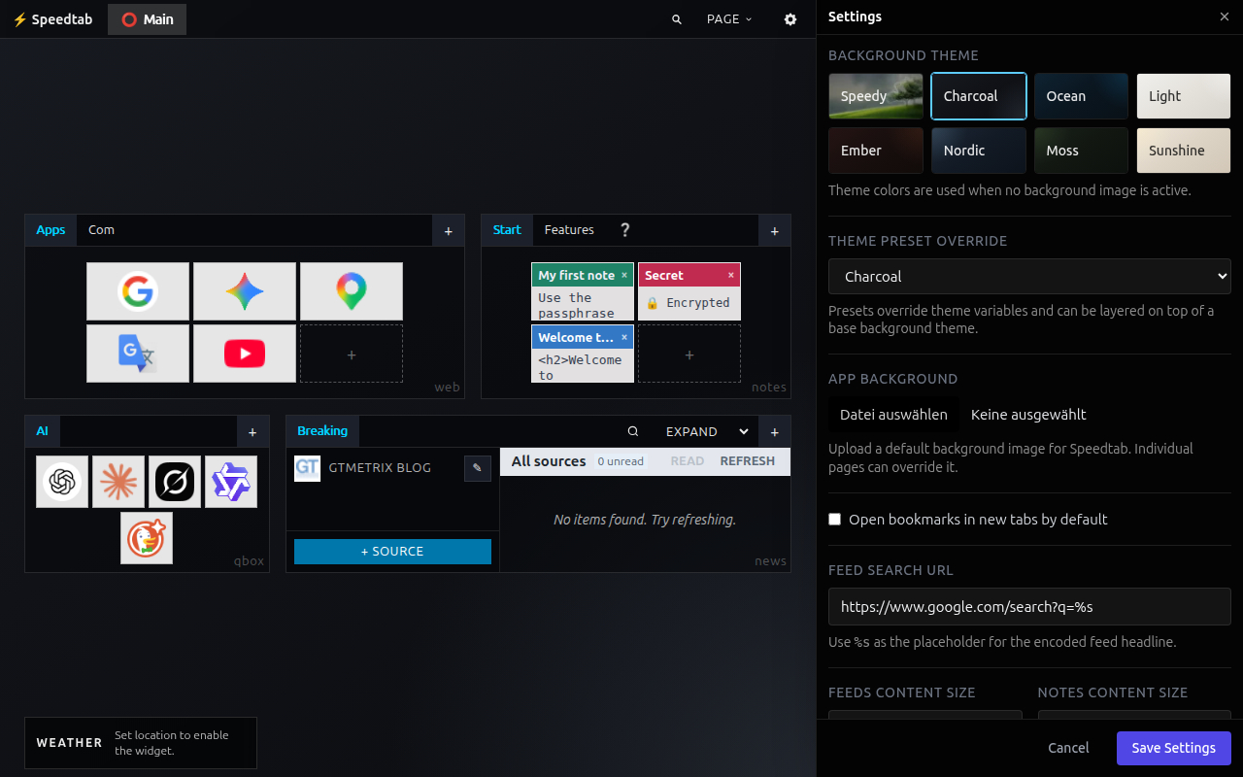Open the Encrypted Secret note body
The image size is (1243, 777).
coord(689,303)
